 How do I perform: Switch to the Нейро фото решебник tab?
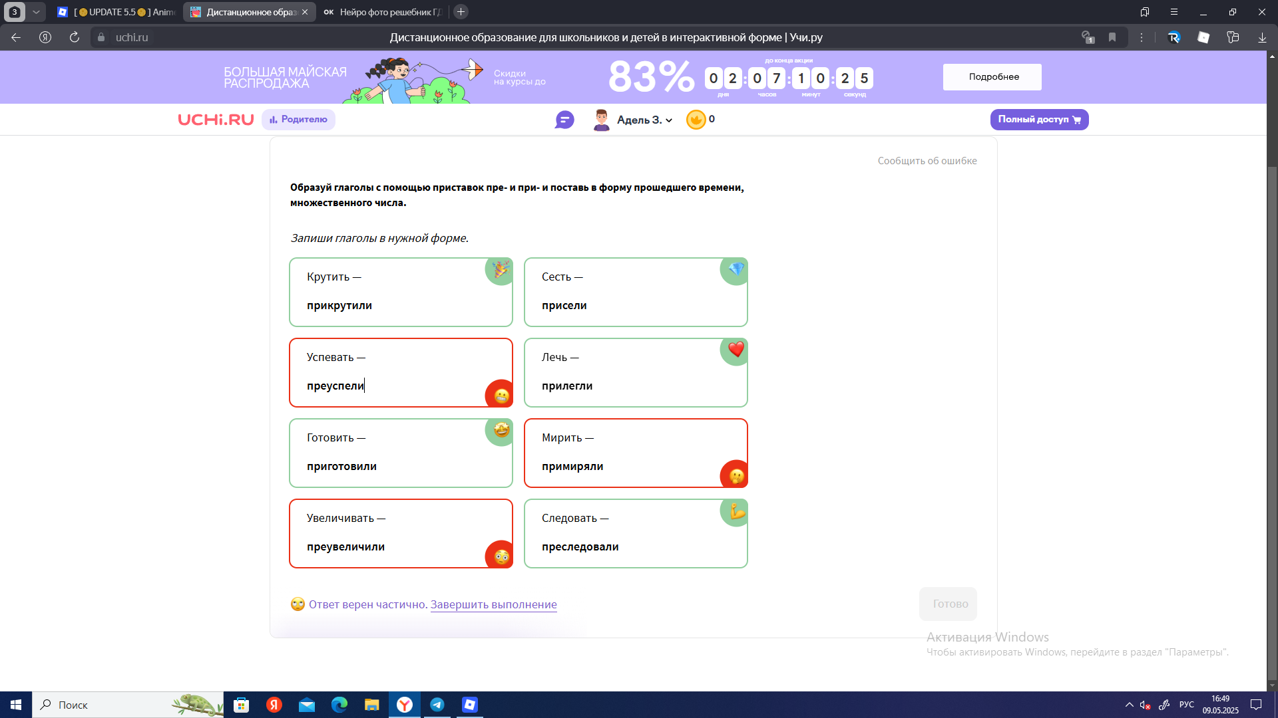click(x=382, y=12)
